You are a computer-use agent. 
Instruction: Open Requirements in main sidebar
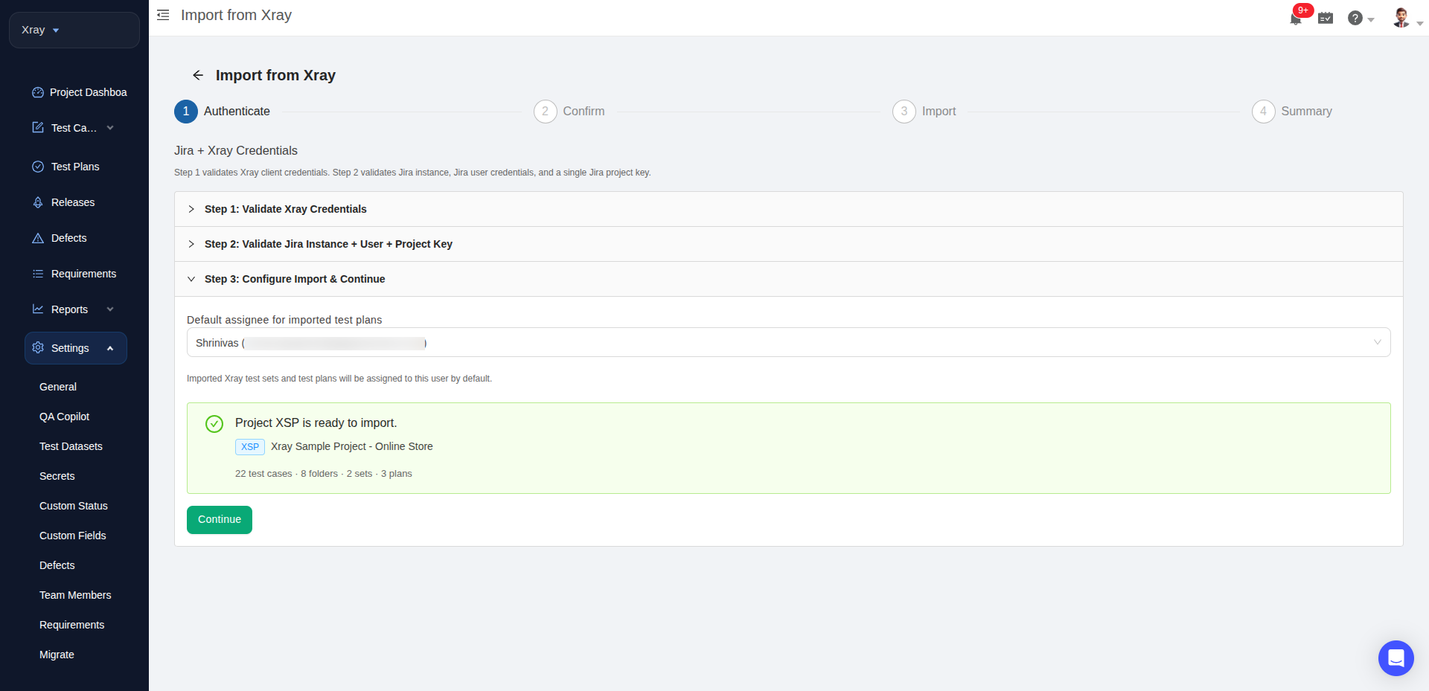[83, 274]
